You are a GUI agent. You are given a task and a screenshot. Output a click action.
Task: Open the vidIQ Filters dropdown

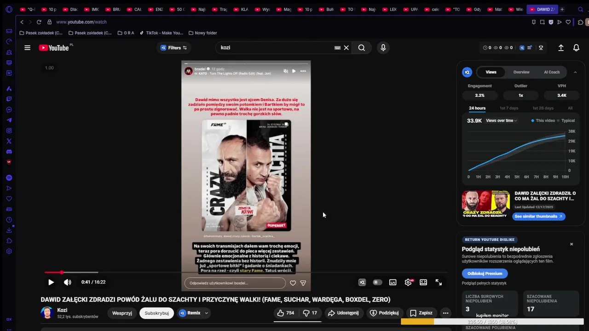coord(173,48)
